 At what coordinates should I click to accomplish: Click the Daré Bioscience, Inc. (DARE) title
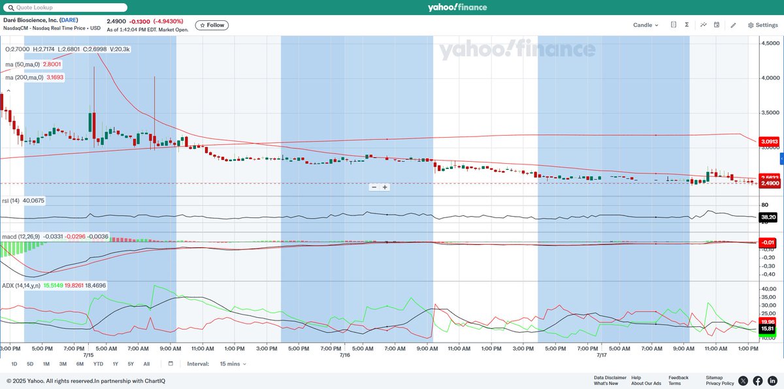coord(41,20)
